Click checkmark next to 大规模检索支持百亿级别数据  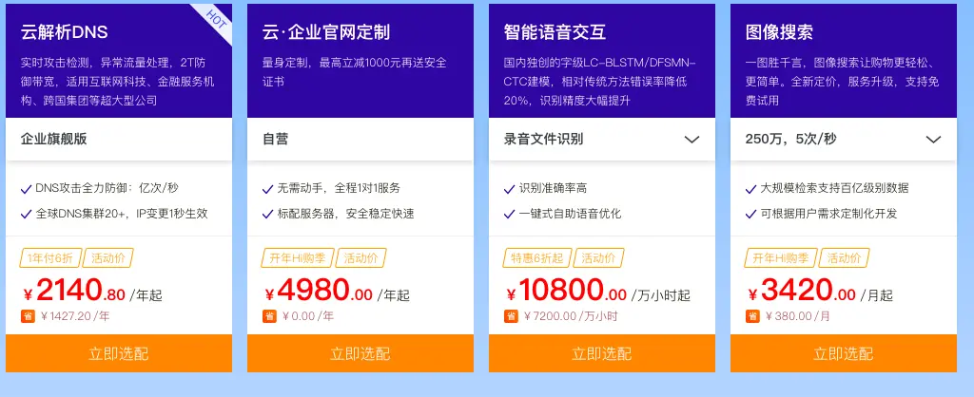pyautogui.click(x=750, y=189)
